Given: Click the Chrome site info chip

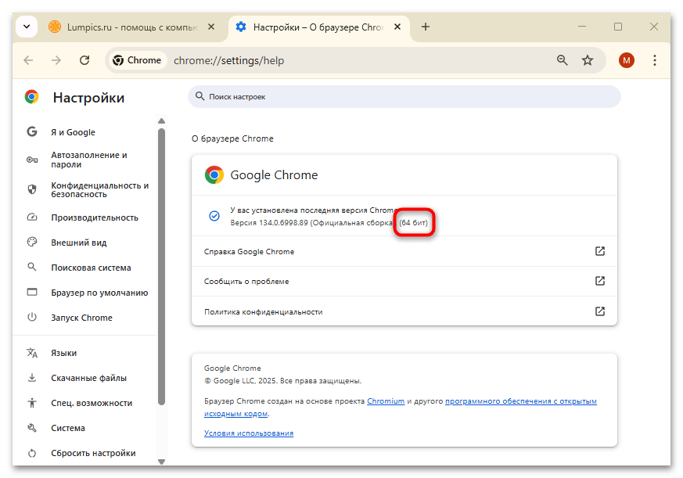Looking at the screenshot, I should (x=137, y=60).
